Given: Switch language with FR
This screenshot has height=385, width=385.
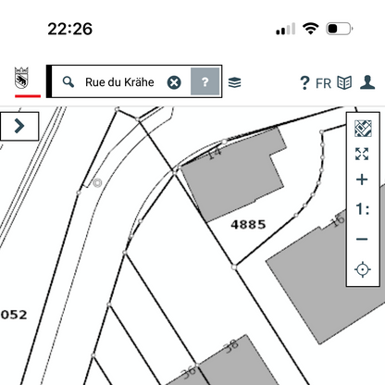Looking at the screenshot, I should [323, 83].
